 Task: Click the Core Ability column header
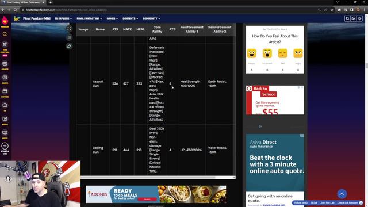point(157,29)
